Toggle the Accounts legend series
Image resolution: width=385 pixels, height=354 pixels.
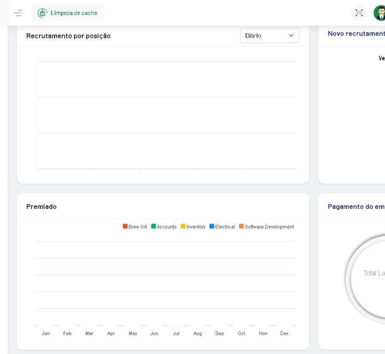164,227
